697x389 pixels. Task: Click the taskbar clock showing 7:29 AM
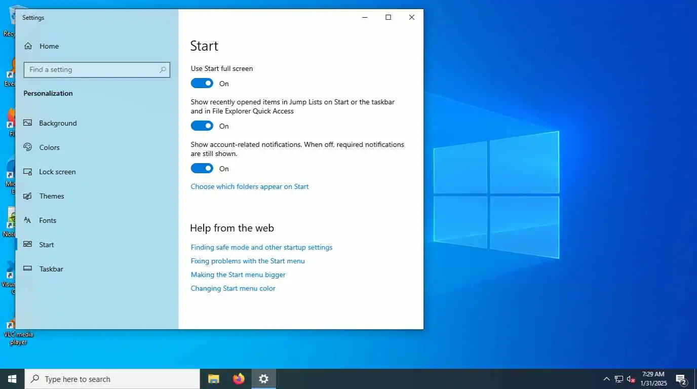(x=653, y=379)
